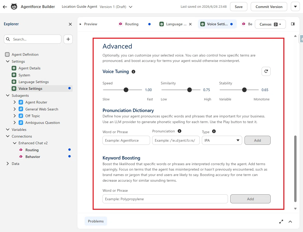This screenshot has width=303, height=232.
Task: Click the Save button
Action: [x=239, y=7]
